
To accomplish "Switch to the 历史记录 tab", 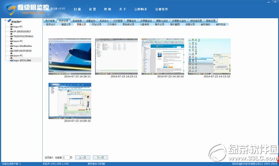I will click(63, 21).
